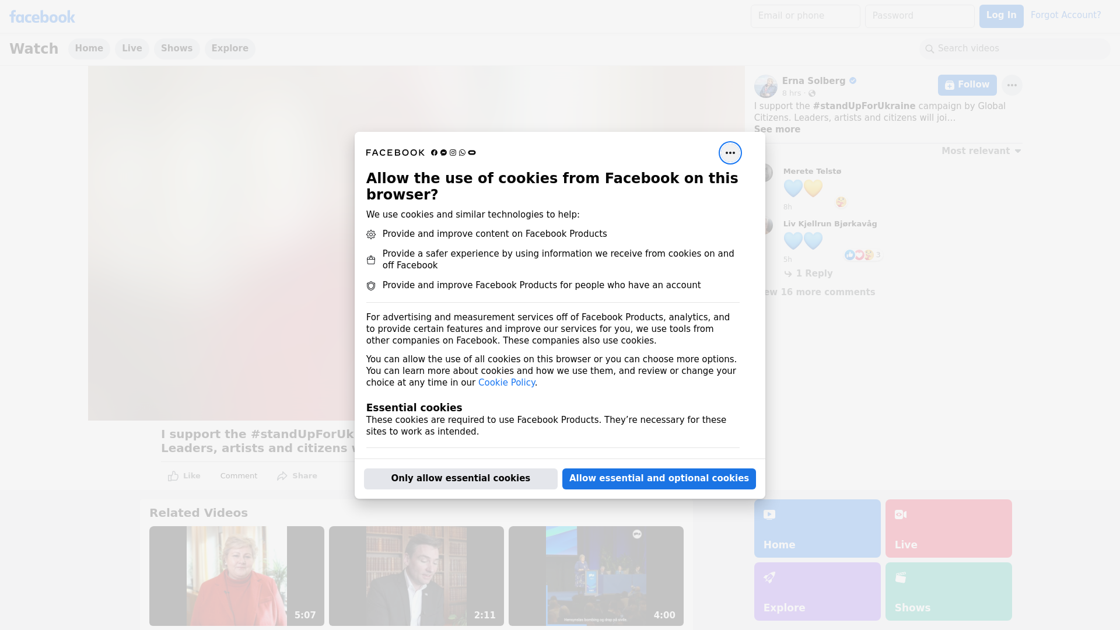Click Only allow essential cookies button

click(460, 478)
